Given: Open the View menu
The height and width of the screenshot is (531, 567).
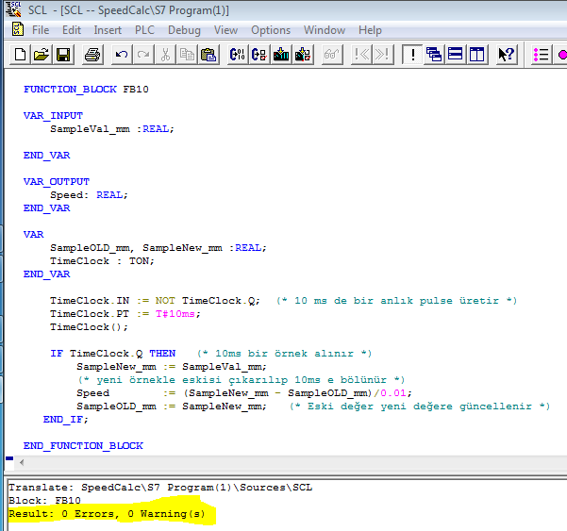Looking at the screenshot, I should click(x=225, y=30).
